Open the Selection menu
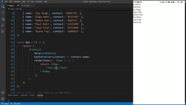 [17, 1]
